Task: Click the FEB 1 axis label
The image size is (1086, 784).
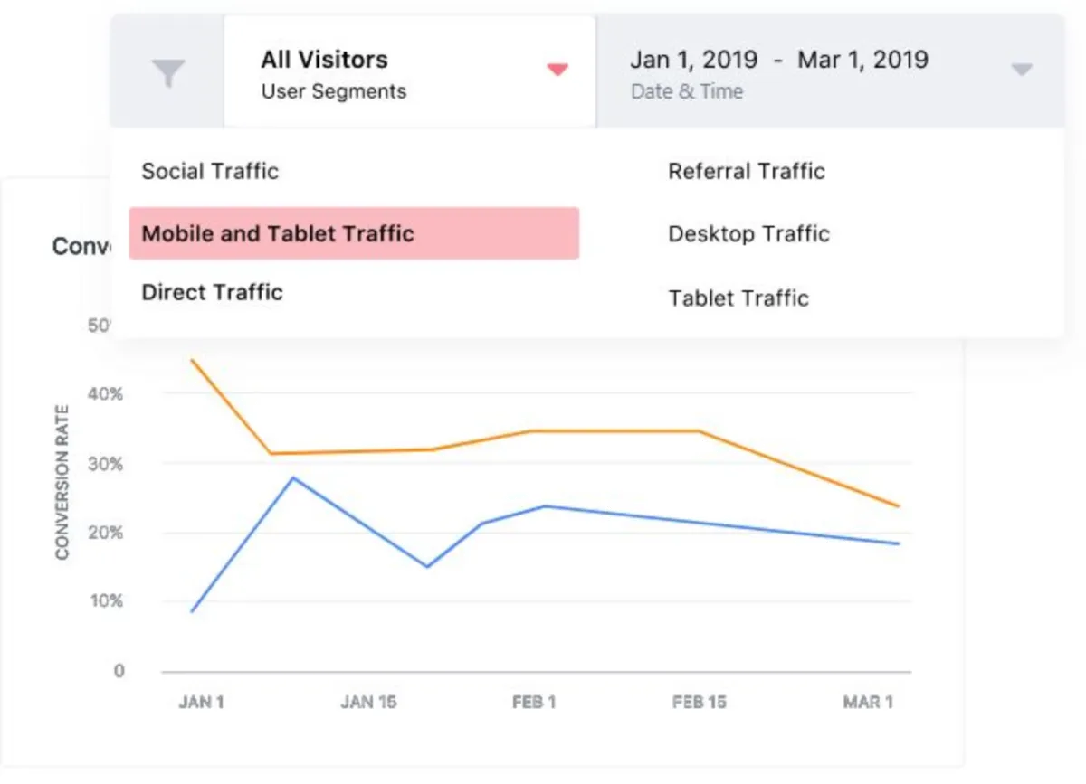Action: (533, 703)
